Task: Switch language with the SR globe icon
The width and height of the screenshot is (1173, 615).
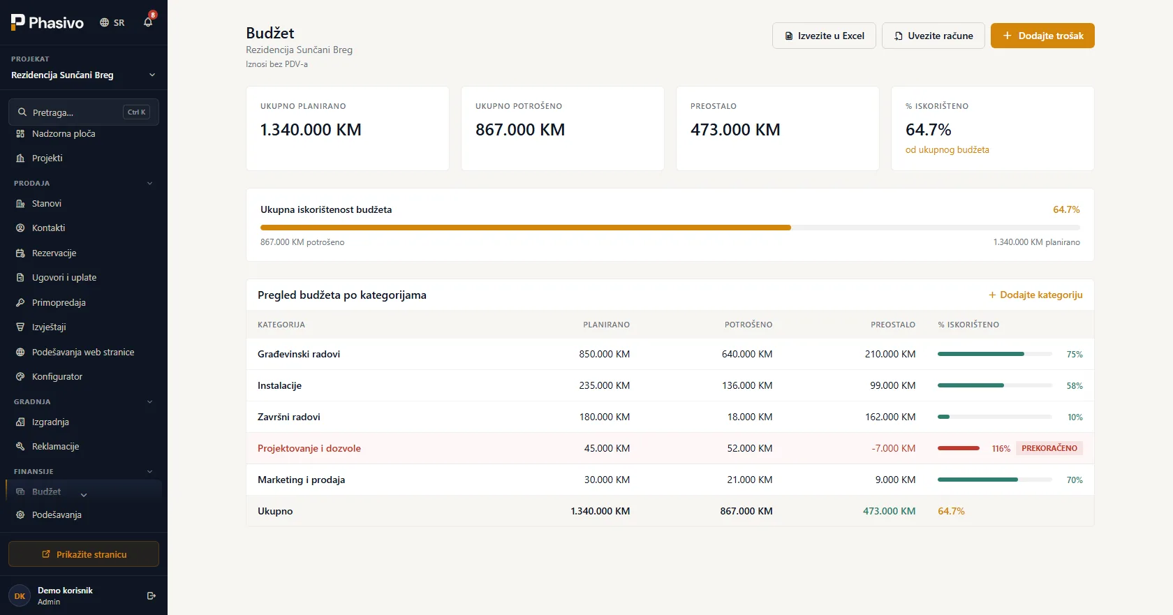Action: pyautogui.click(x=112, y=22)
